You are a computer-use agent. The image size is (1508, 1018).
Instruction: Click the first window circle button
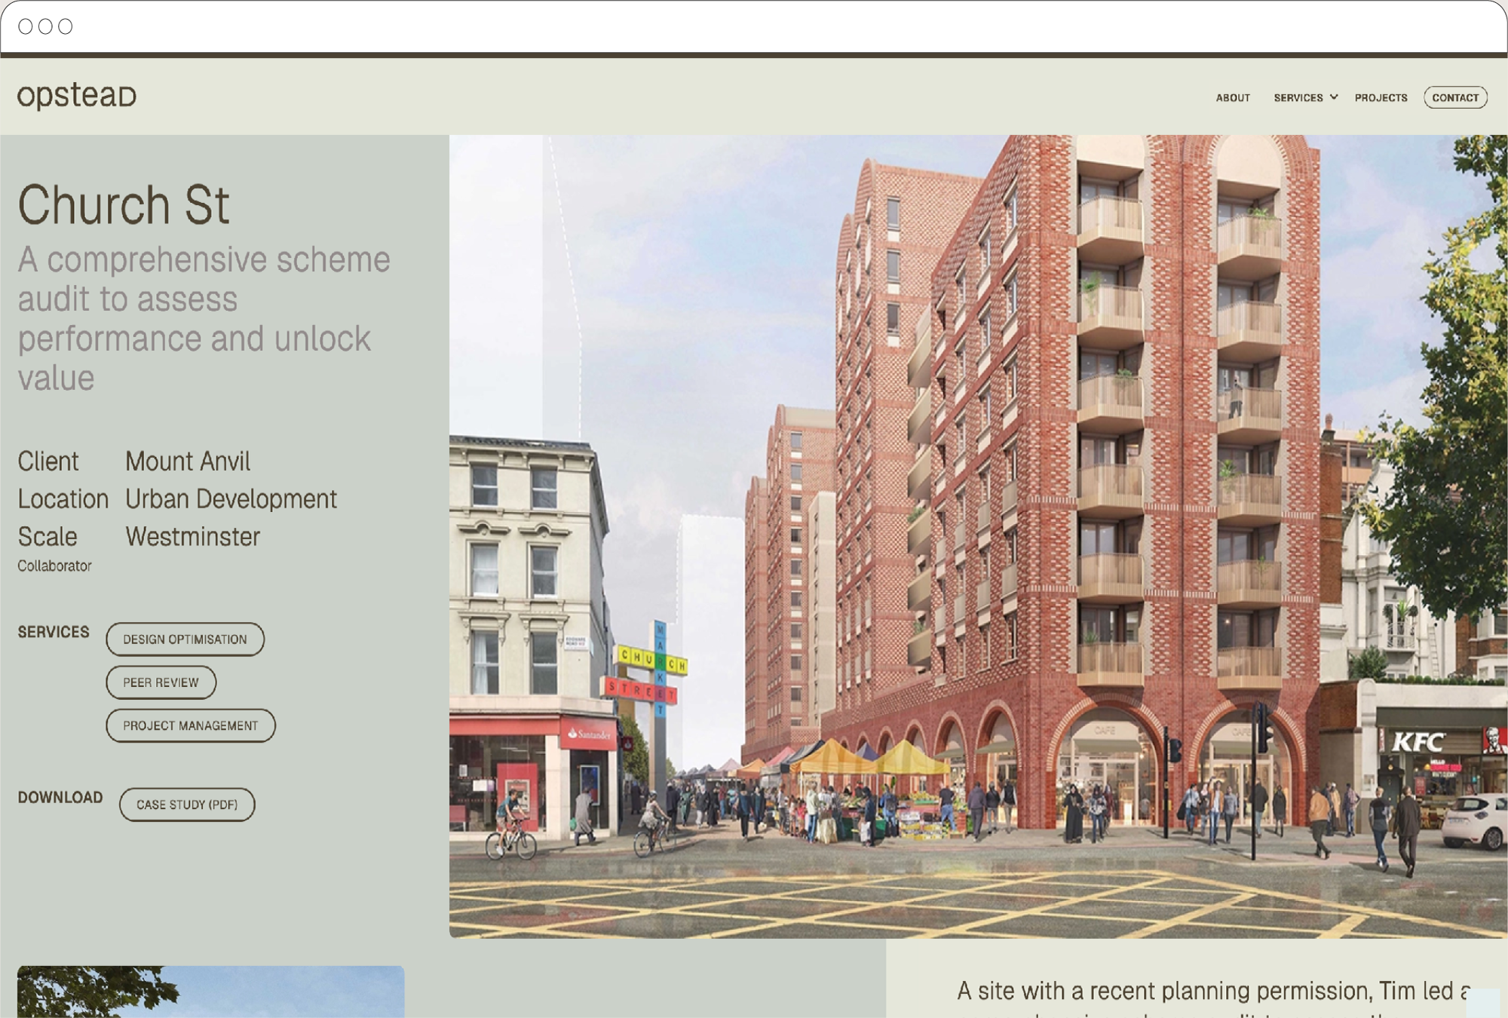pos(25,26)
